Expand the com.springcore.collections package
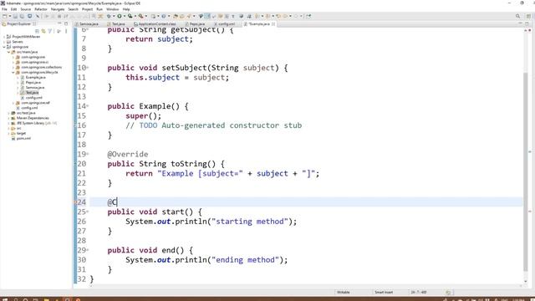Image resolution: width=535 pixels, height=301 pixels. click(x=13, y=67)
